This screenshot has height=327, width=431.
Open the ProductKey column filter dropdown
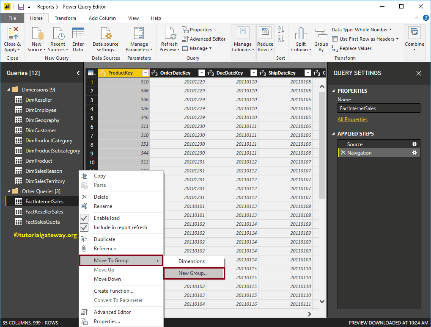click(145, 72)
